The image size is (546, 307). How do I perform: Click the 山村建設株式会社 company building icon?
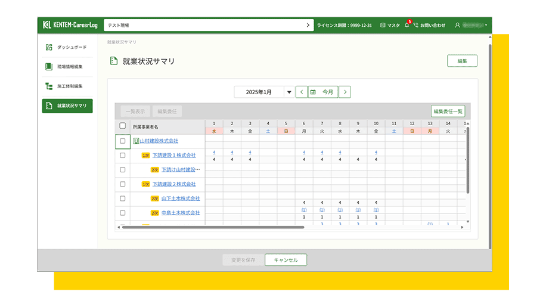[136, 141]
